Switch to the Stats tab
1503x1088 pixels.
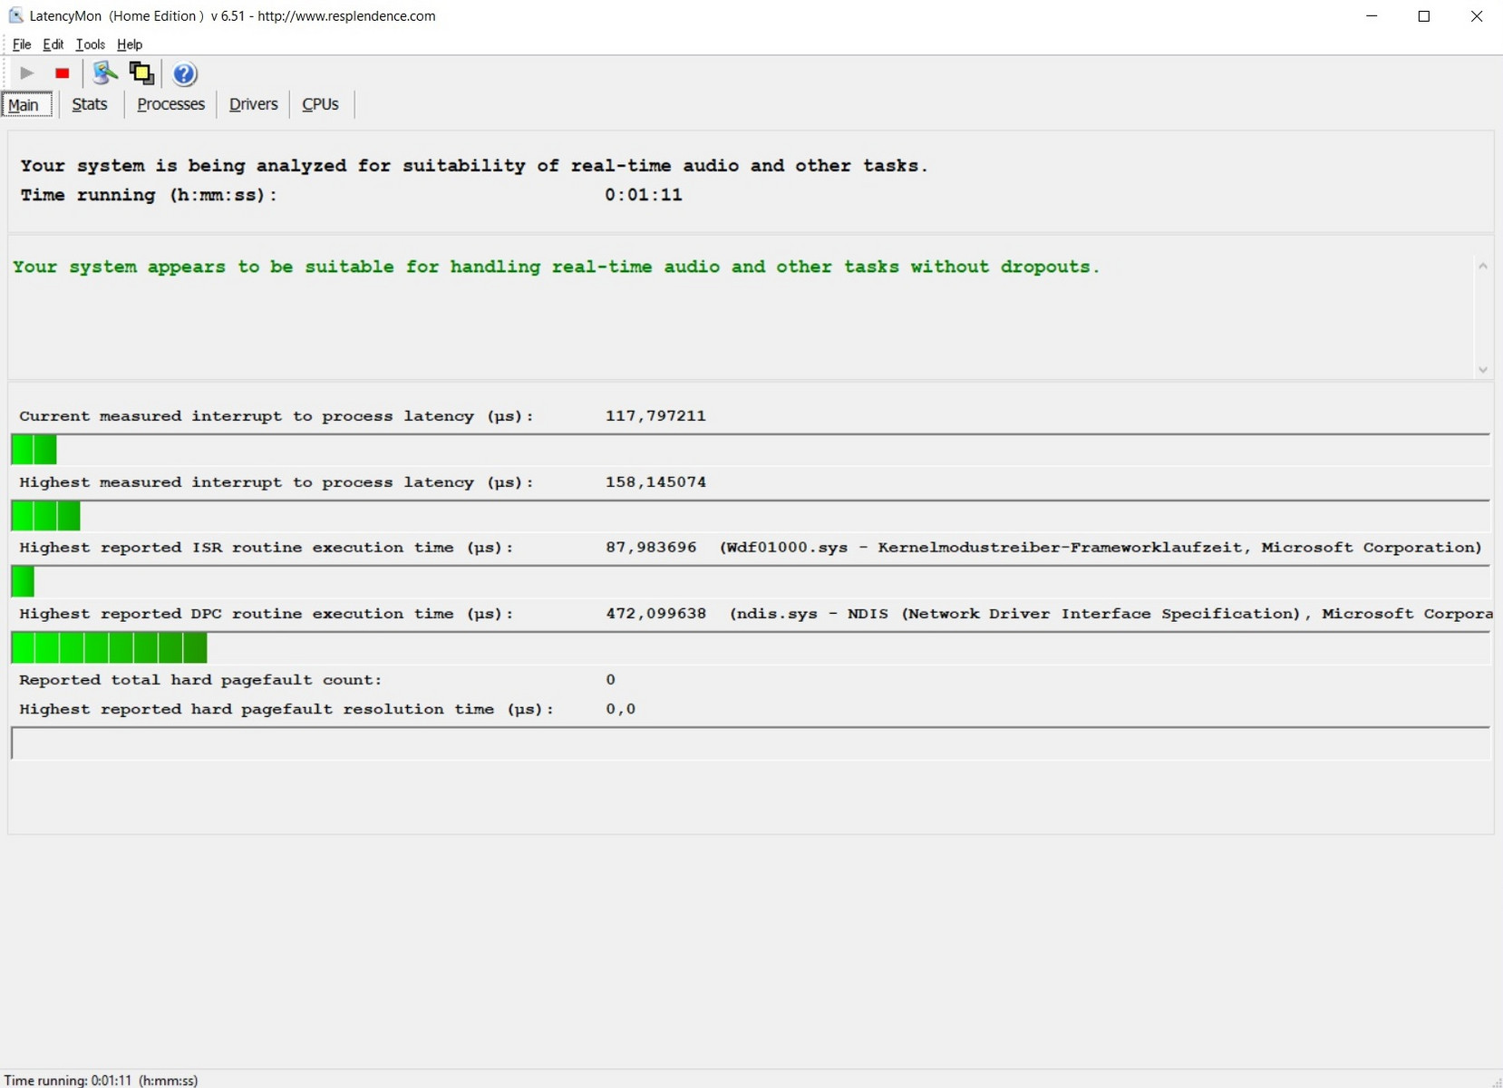[90, 104]
